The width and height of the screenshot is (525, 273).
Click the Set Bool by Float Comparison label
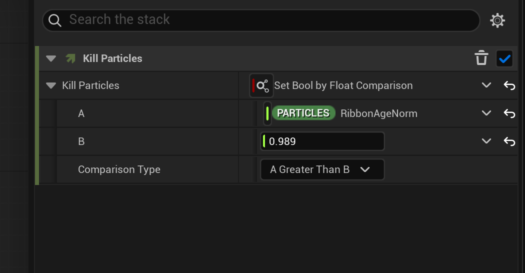point(343,85)
